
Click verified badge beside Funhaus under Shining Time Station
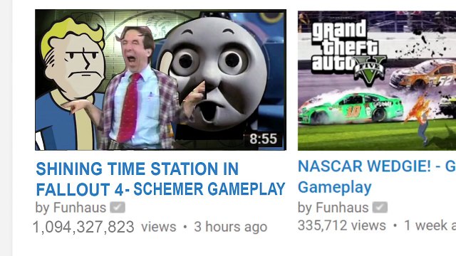[x=118, y=208]
